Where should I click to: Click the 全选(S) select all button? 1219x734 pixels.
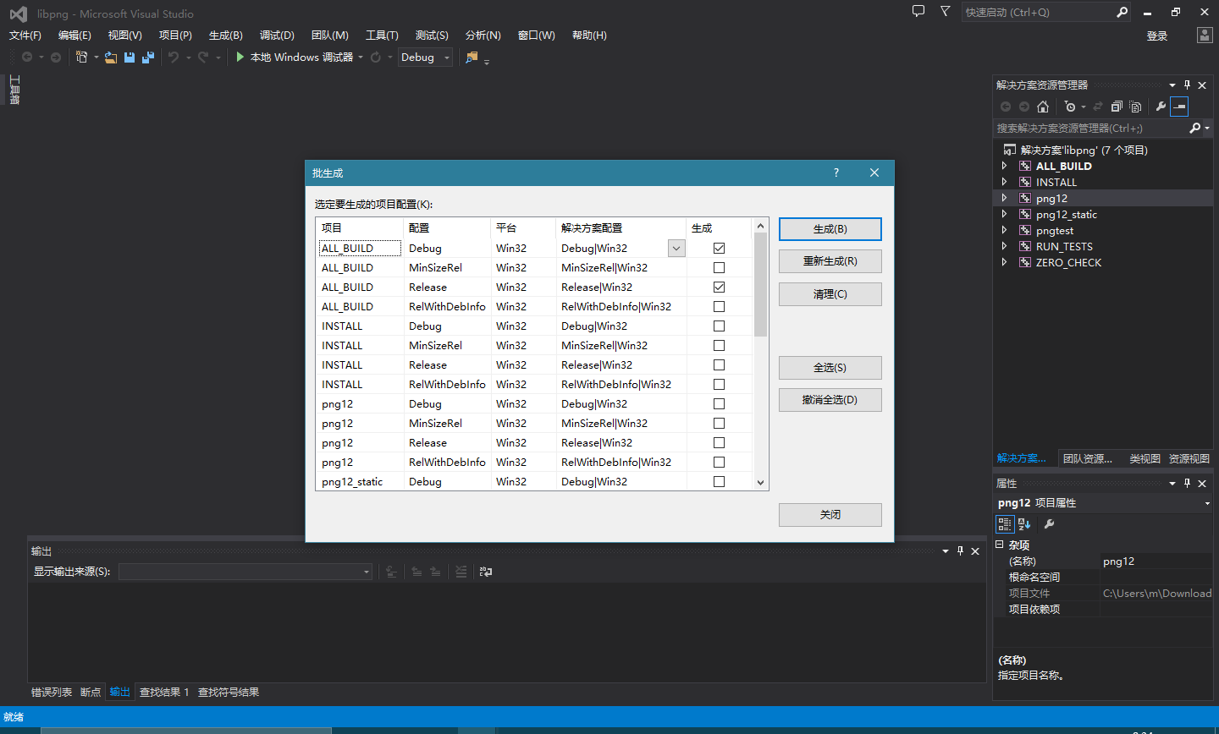tap(830, 368)
